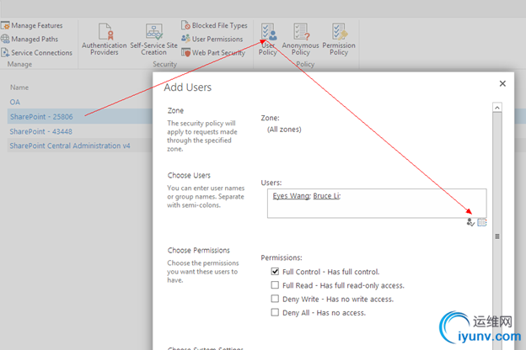Open Manage Features in the ribbon
Screen dimensions: 526x350
(32, 25)
